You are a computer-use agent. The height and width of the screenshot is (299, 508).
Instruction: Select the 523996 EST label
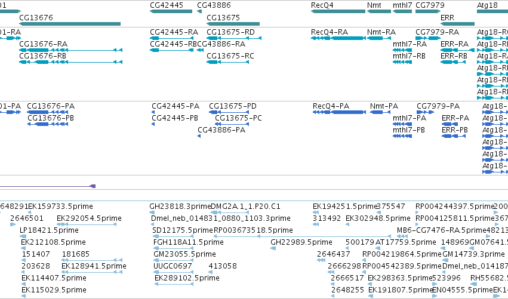(x=447, y=278)
